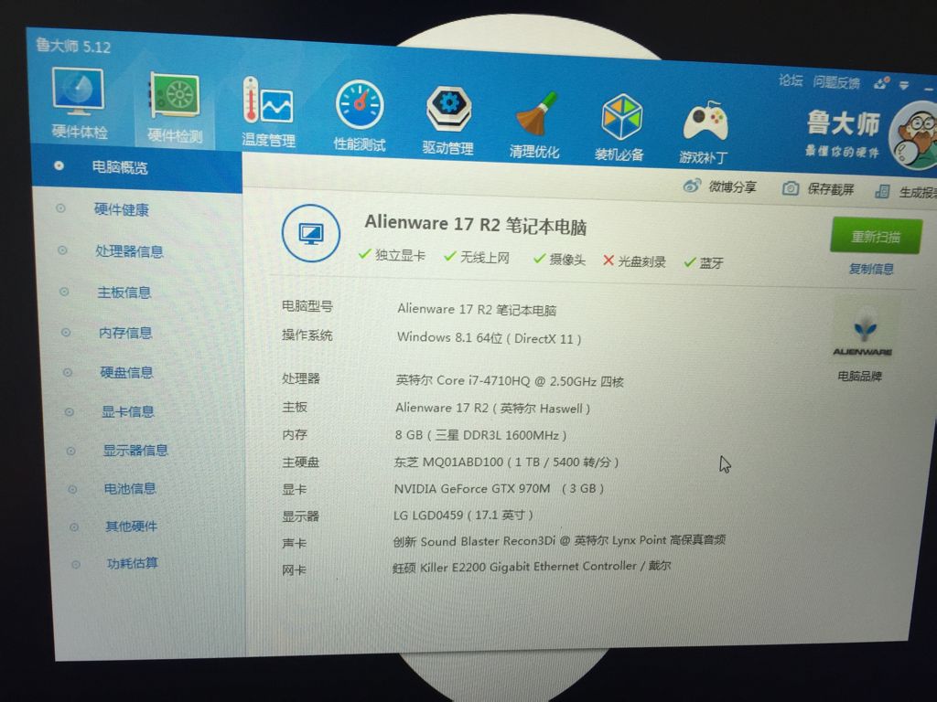The image size is (937, 702).
Task: Open the 论坛 forum link
Action: coord(791,80)
